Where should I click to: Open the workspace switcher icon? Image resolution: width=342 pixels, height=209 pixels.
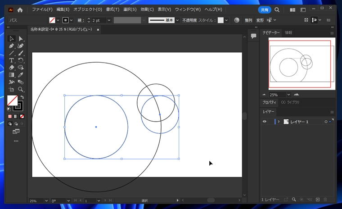coord(303,10)
